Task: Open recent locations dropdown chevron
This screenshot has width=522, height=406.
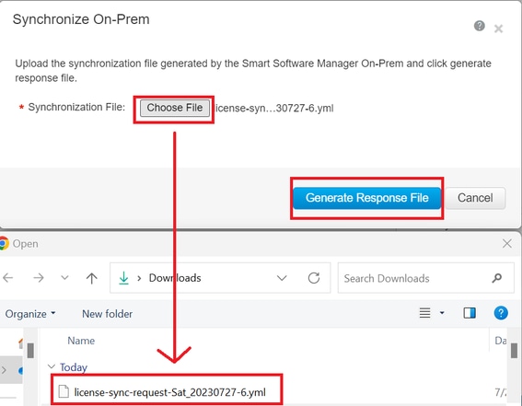Action: click(65, 277)
